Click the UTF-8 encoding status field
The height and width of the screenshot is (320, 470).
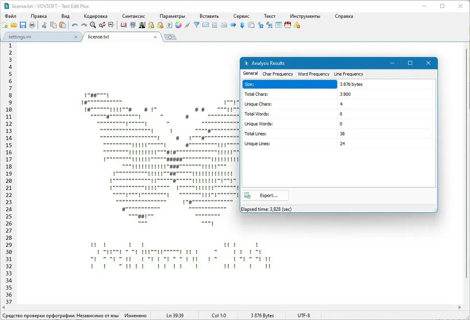click(304, 315)
